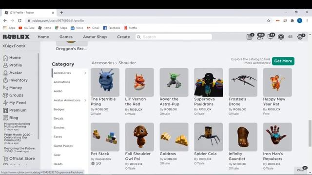Open the Infinity Gauntlet thumbnail
The height and width of the screenshot is (175, 312).
pos(243,137)
